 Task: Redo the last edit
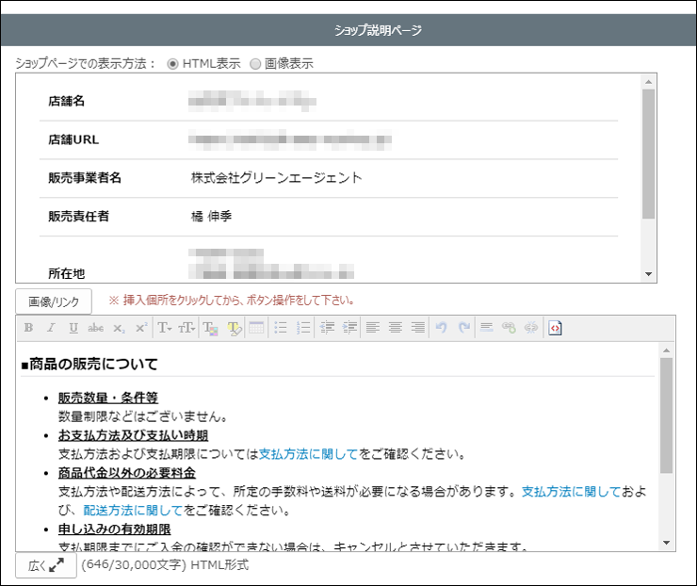pos(464,328)
